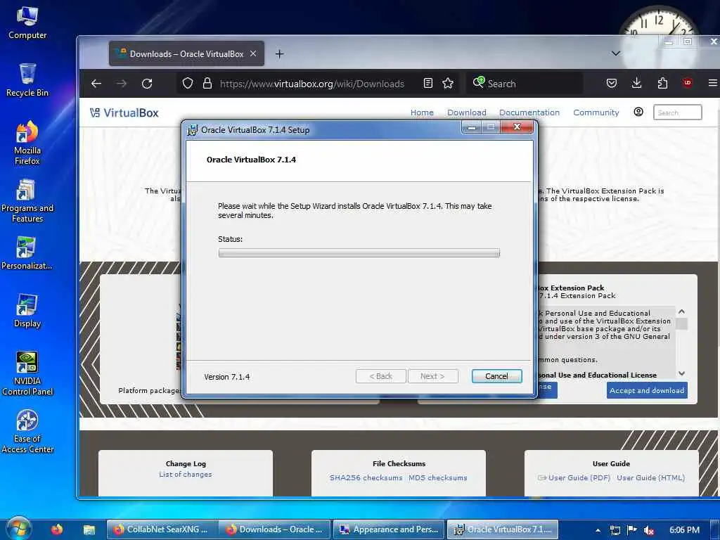Open pinned Windows Explorer in taskbar
The height and width of the screenshot is (540, 720).
point(89,530)
